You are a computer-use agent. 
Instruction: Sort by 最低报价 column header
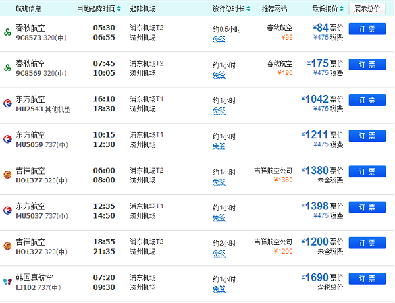point(327,9)
